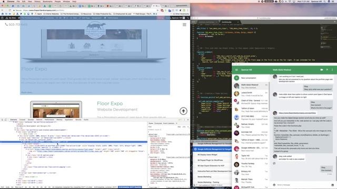Screen dimensions: 337x189
Task: Switch to DevTools Sources tab
Action: pyautogui.click(x=31, y=120)
